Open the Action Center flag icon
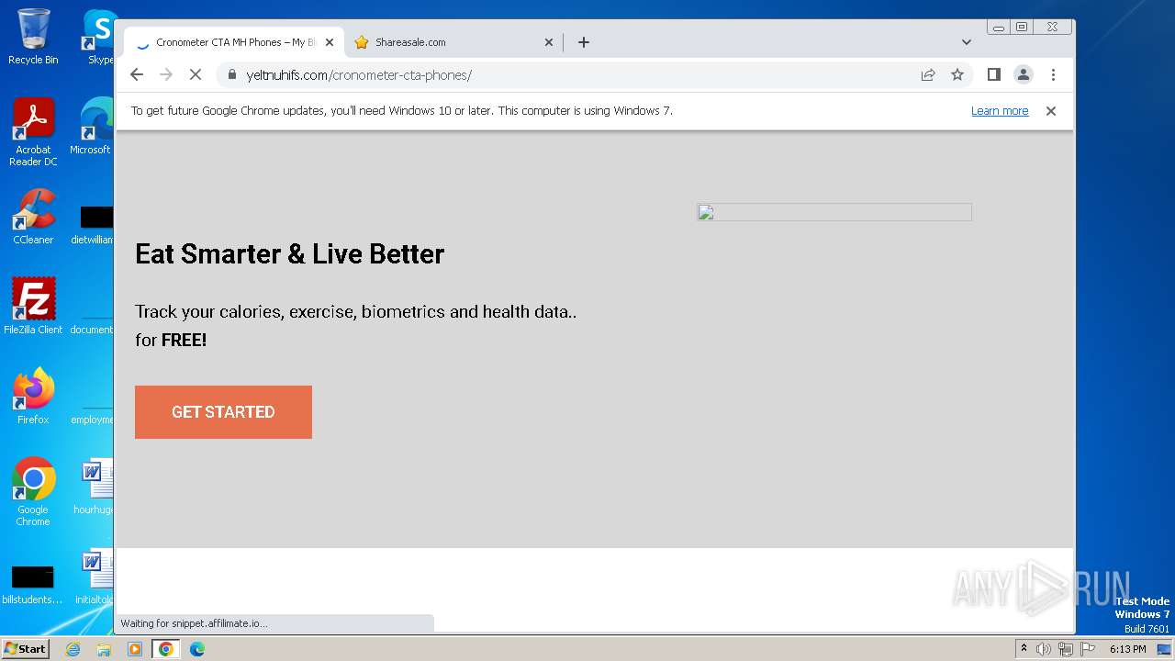This screenshot has width=1175, height=661. pyautogui.click(x=1088, y=649)
